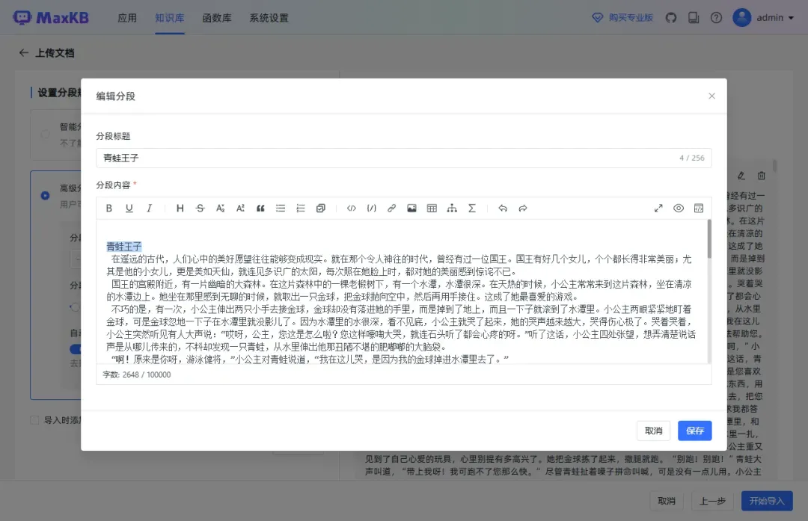Toggle bold formatting in editor toolbar
This screenshot has width=808, height=521.
108,208
